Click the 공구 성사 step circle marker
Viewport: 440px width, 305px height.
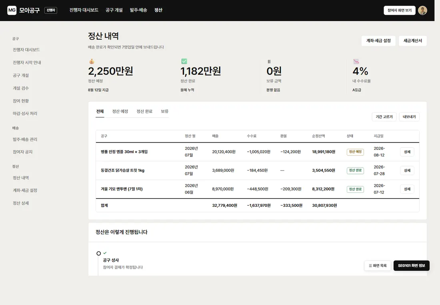(x=98, y=254)
